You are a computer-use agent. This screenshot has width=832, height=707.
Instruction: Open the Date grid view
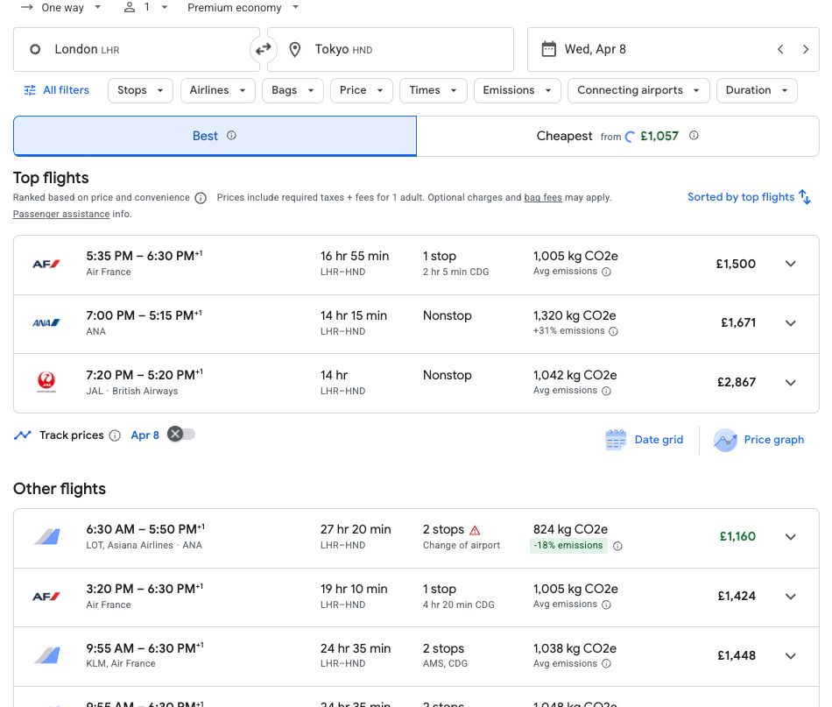click(x=645, y=440)
